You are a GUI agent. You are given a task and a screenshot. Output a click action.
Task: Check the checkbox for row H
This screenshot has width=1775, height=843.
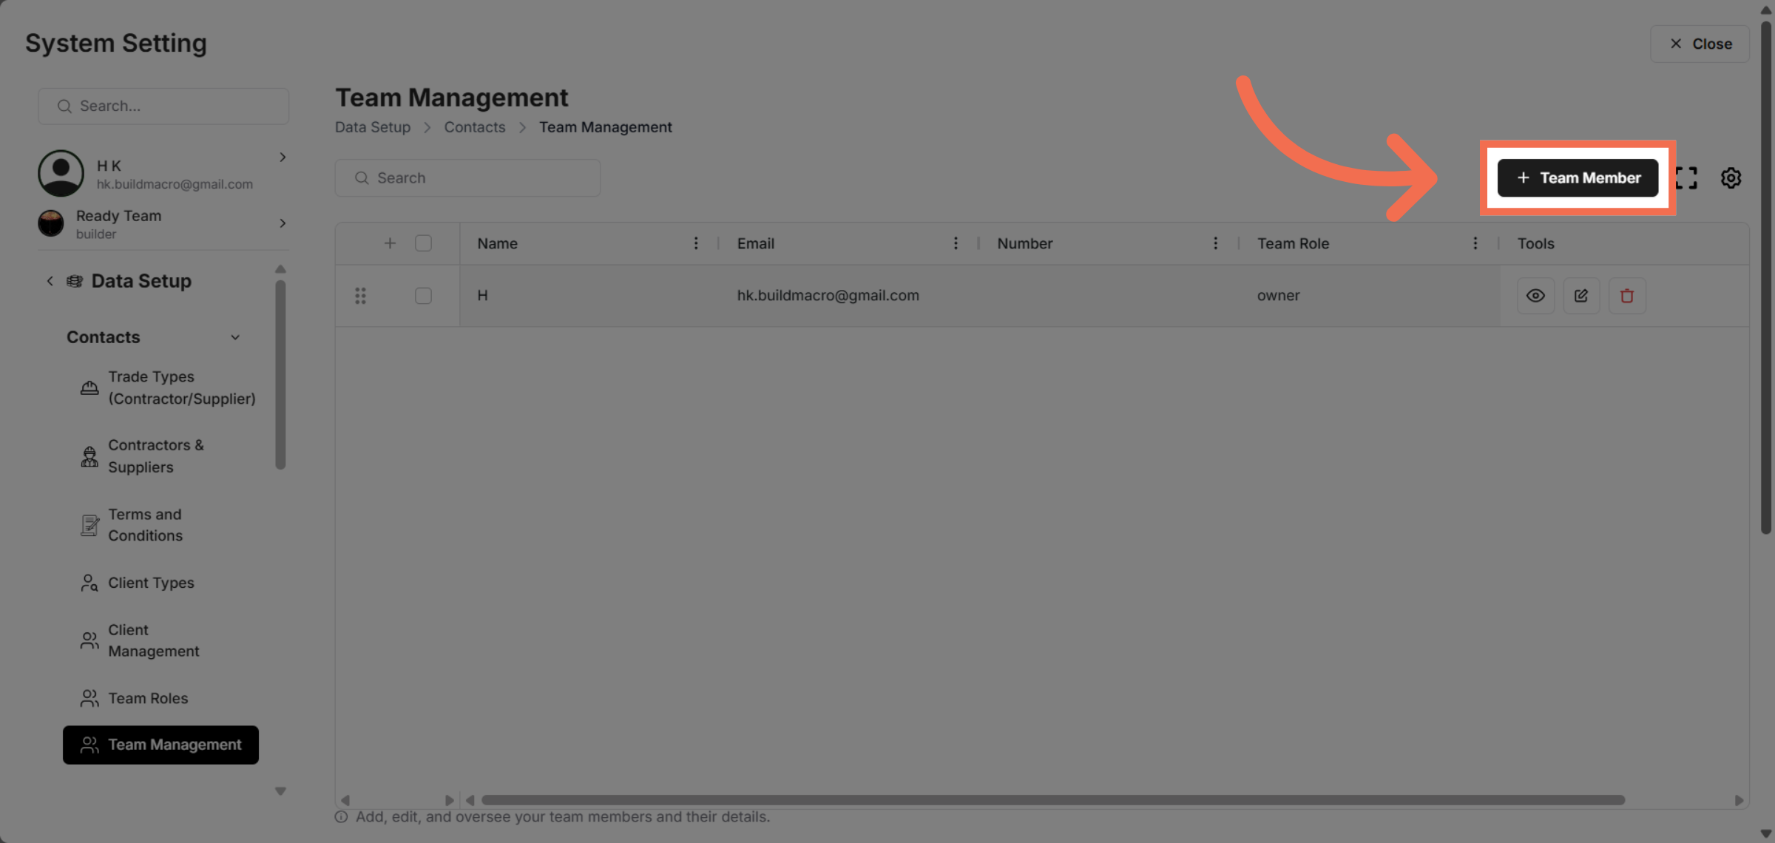tap(423, 296)
